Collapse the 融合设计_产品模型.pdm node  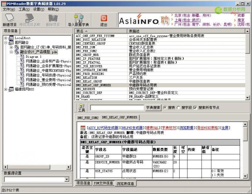[x=11, y=52]
